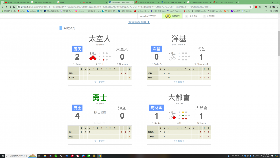Image resolution: width=280 pixels, height=158 pixels.
Task: Open the Twitch bookmark
Action: coord(67,11)
